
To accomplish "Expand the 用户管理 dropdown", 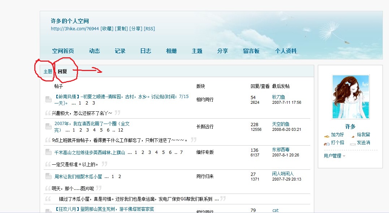I will [334, 156].
